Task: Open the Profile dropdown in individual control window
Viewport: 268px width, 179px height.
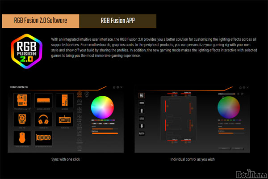Action: point(226,94)
